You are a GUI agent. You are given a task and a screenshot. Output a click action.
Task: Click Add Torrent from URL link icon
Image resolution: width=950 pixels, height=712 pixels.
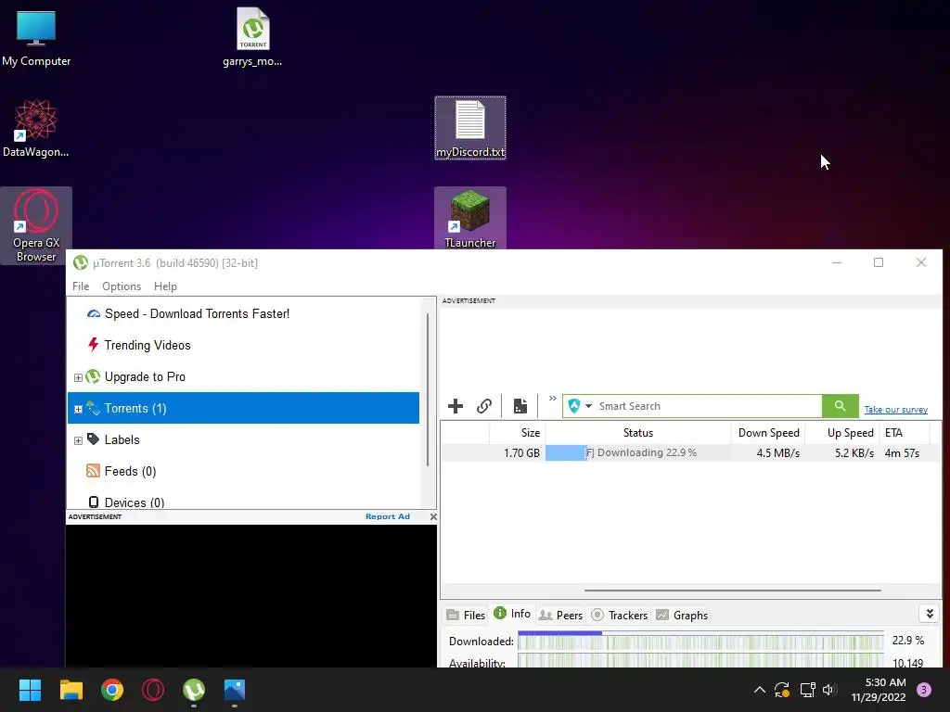point(484,406)
